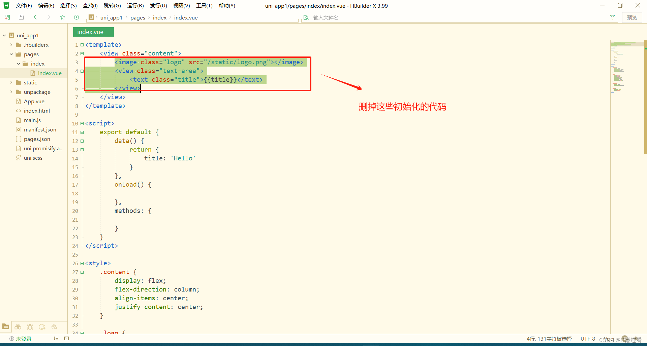Open the 编辑(E) menu
The image size is (647, 346).
tap(46, 6)
